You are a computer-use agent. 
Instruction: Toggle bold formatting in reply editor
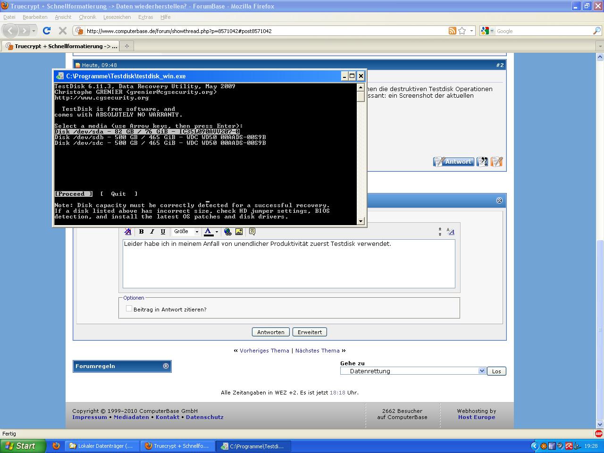[x=141, y=231]
